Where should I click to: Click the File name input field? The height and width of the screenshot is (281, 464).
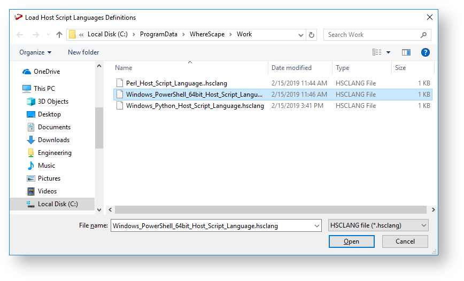212,226
